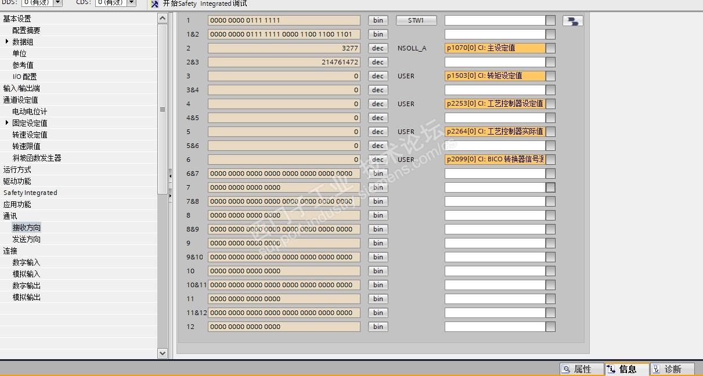
Task: Select 输入/输出端 in the tree
Action: pos(21,88)
